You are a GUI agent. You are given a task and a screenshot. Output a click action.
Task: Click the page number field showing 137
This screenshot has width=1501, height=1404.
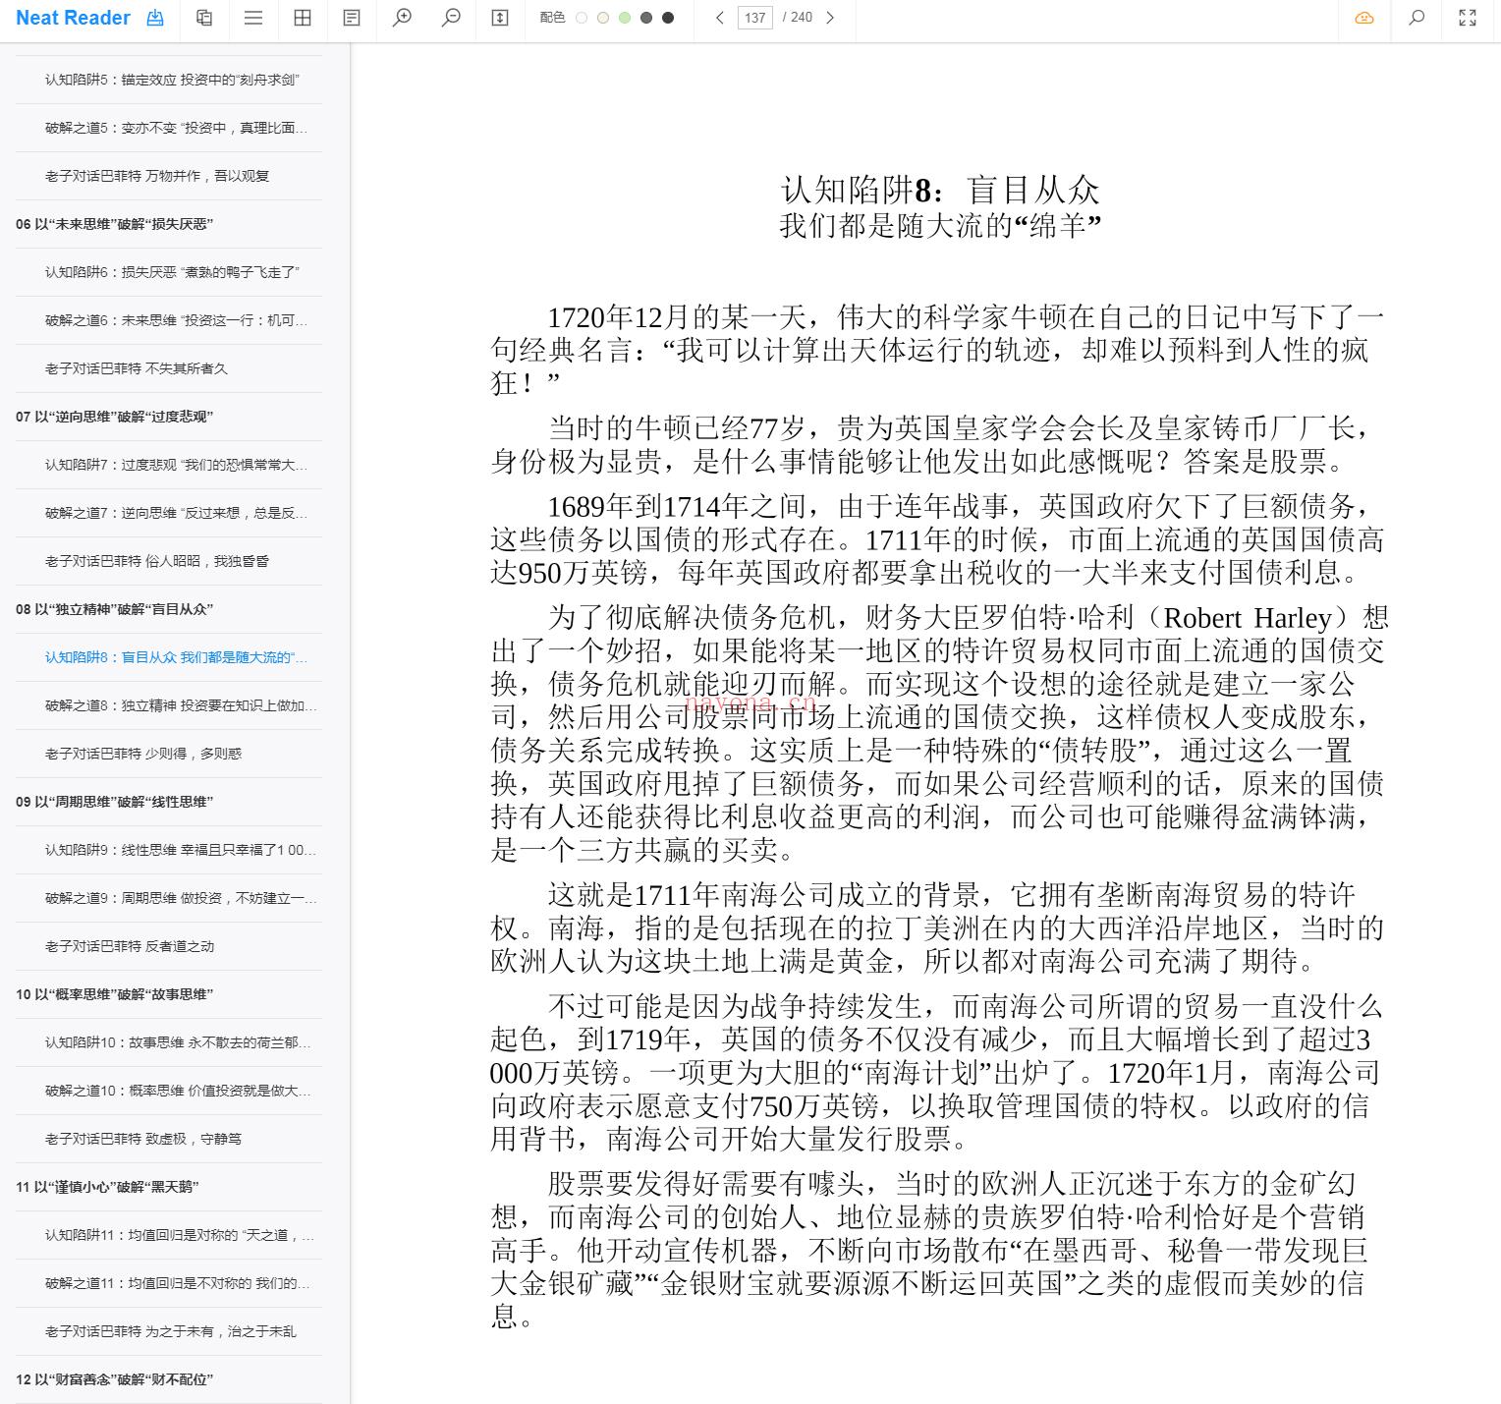coord(754,18)
